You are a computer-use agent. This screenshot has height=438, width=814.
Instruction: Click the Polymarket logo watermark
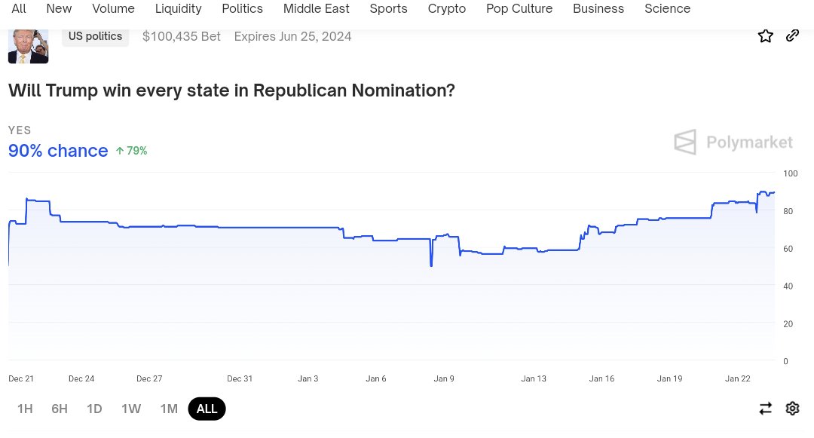(x=733, y=142)
